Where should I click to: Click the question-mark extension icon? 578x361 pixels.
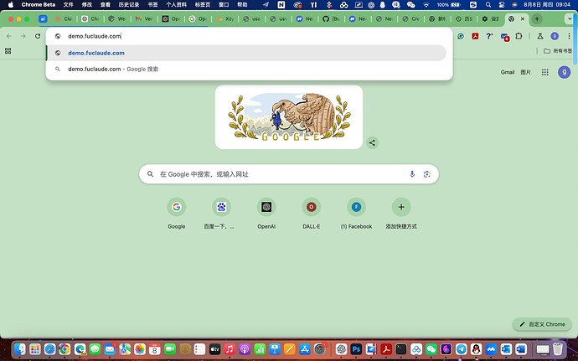point(489,36)
